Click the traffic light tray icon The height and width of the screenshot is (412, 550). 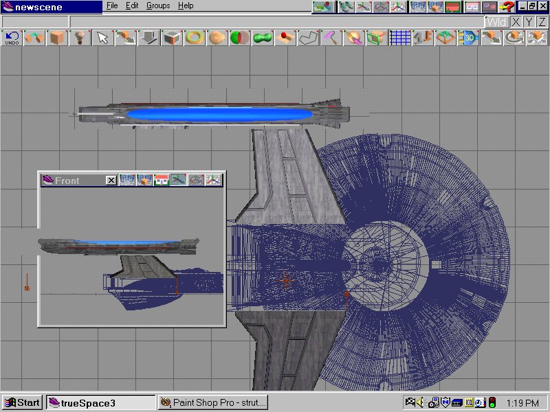click(492, 402)
